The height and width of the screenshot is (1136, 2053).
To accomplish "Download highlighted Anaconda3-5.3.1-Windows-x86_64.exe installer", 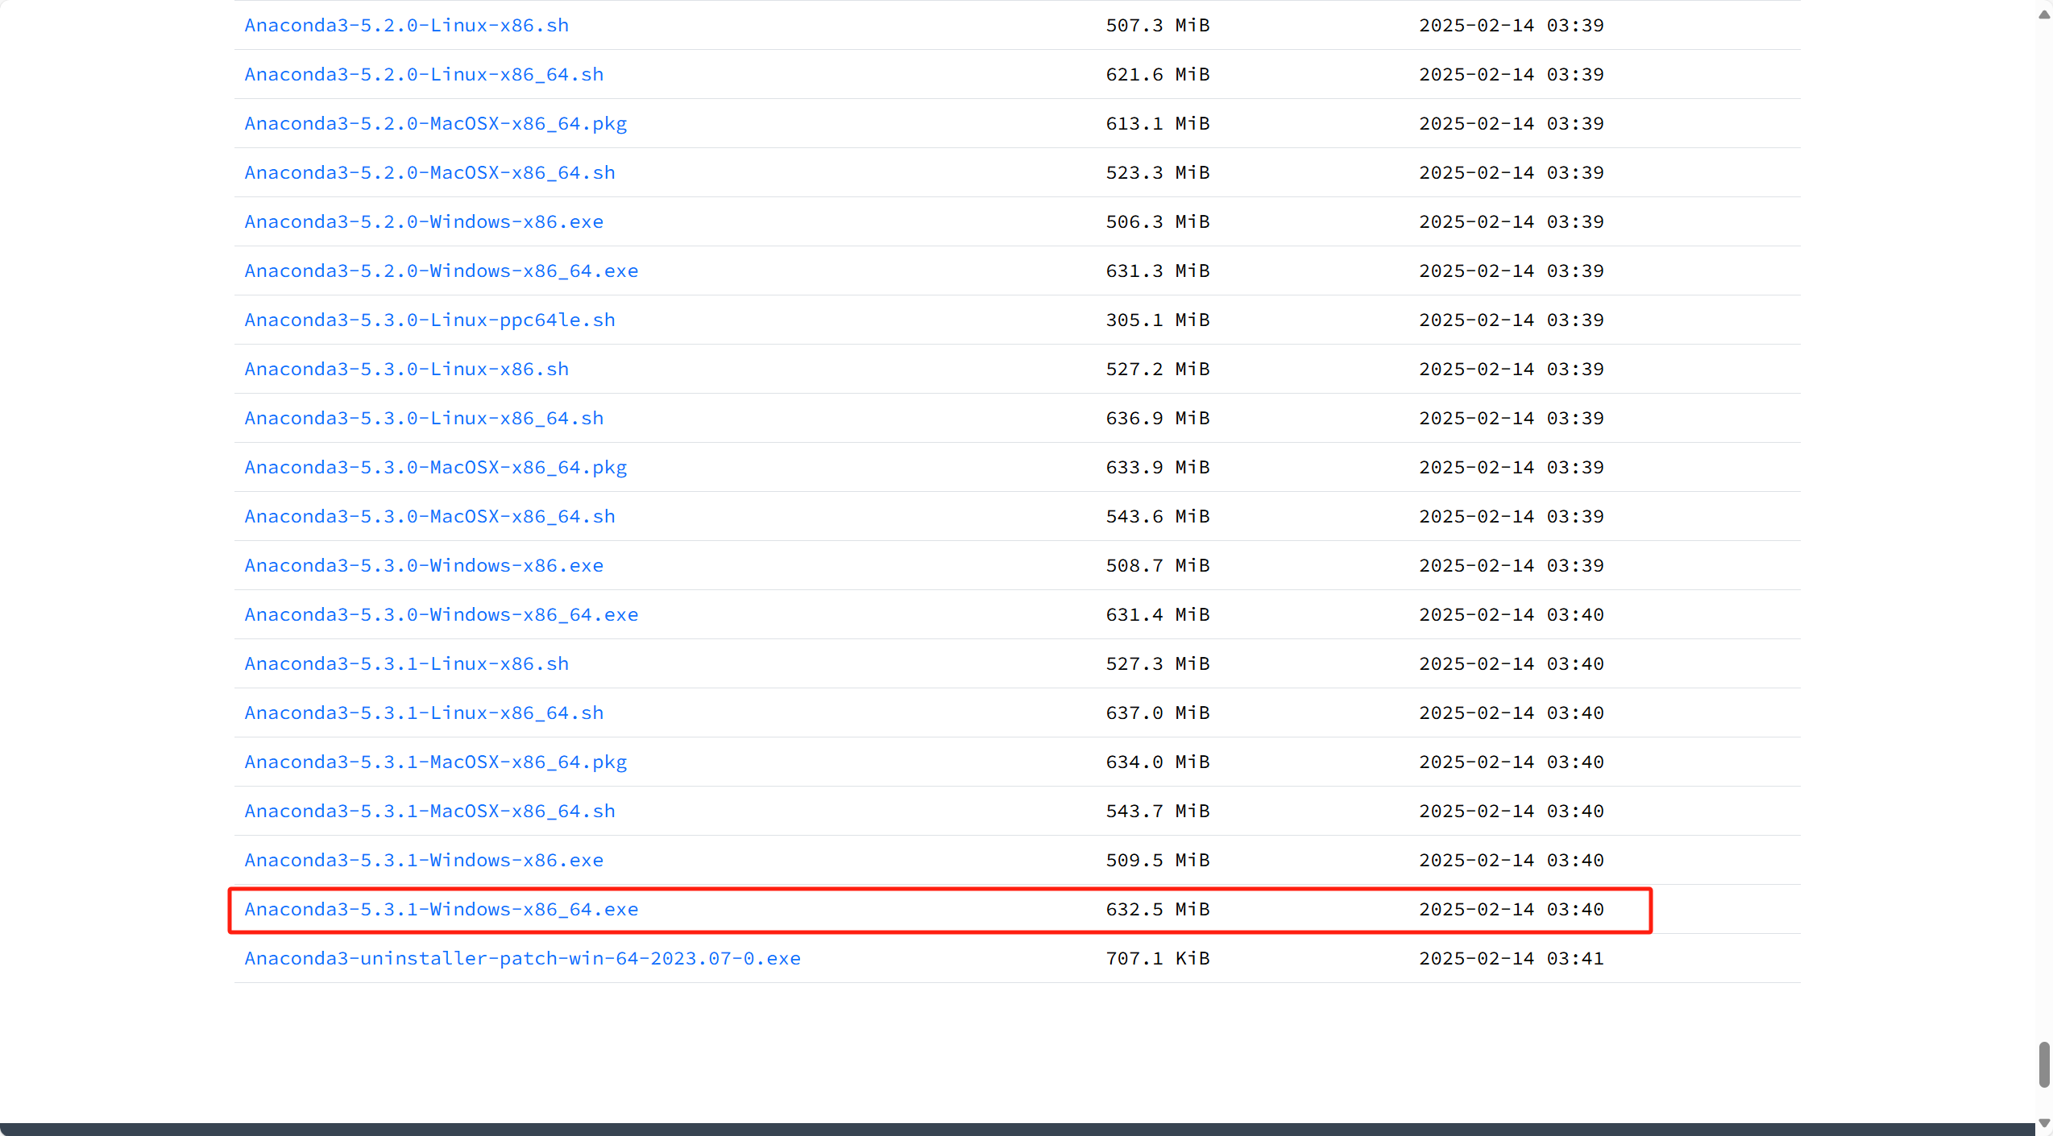I will (x=441, y=909).
